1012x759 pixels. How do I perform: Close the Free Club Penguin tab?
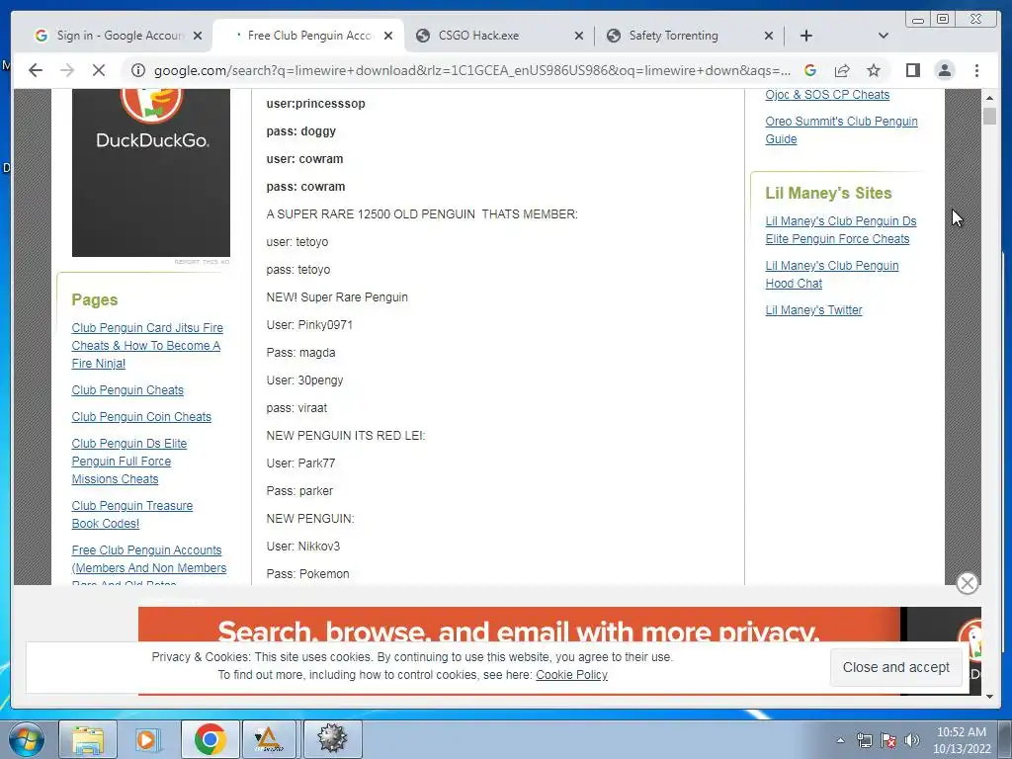click(x=388, y=36)
